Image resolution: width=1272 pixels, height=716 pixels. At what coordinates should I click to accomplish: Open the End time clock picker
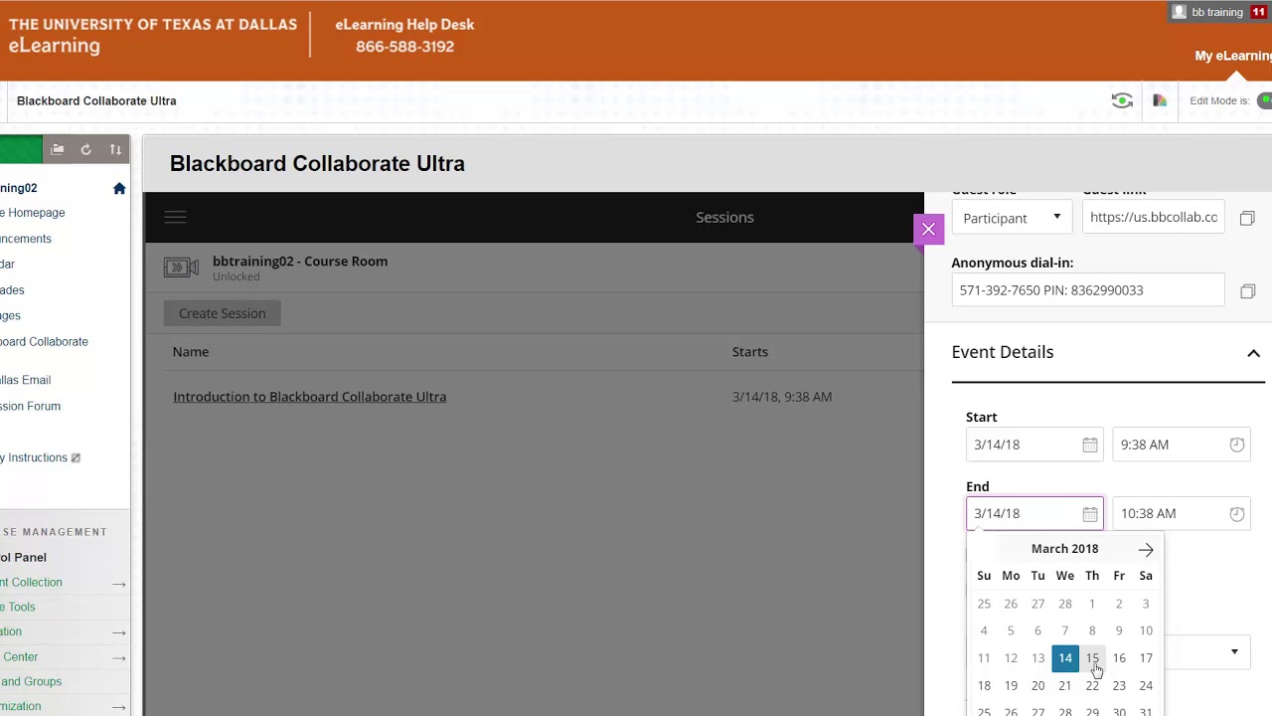(x=1236, y=514)
